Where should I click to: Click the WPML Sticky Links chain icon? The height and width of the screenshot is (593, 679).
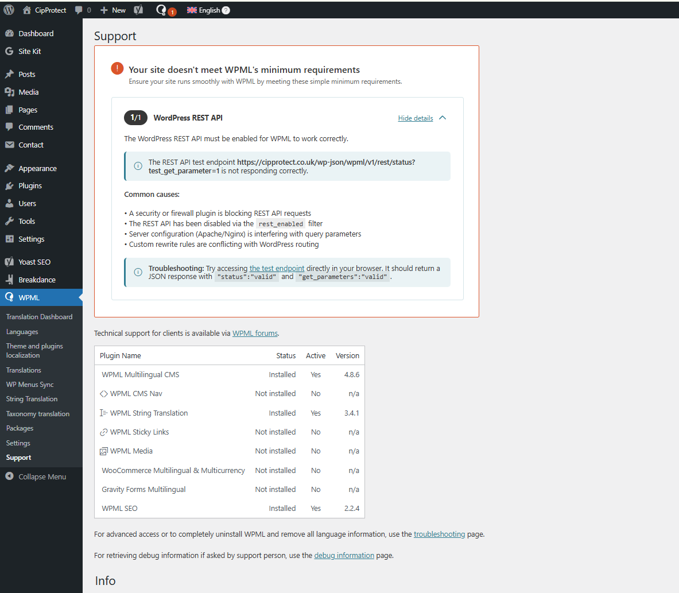pos(104,432)
